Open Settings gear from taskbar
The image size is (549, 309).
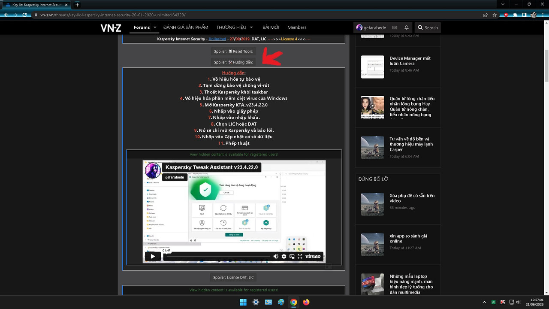click(x=256, y=302)
